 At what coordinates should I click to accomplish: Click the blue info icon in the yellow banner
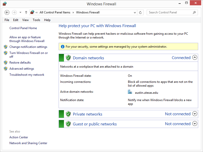(62, 47)
